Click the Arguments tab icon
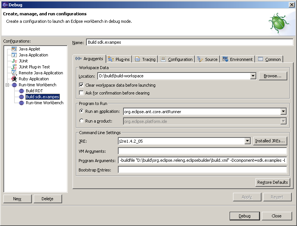297x226 pixels. coord(79,59)
